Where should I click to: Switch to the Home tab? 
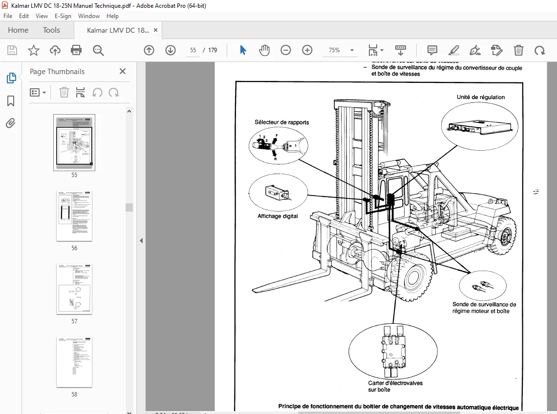pos(18,30)
